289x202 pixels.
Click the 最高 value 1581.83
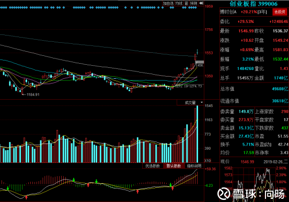[280, 50]
